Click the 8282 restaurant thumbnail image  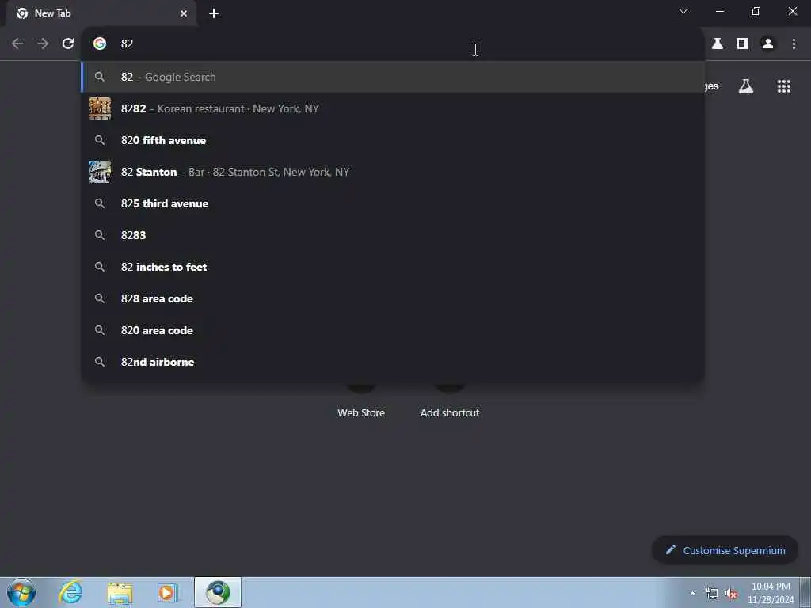[x=100, y=108]
